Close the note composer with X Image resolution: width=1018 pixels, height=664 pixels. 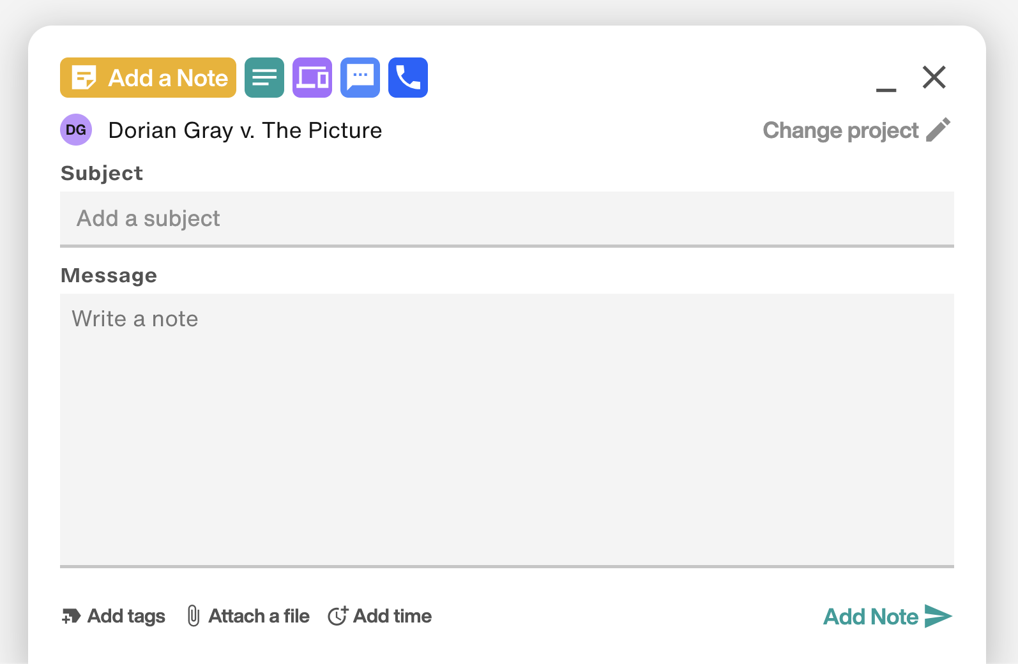click(x=934, y=77)
